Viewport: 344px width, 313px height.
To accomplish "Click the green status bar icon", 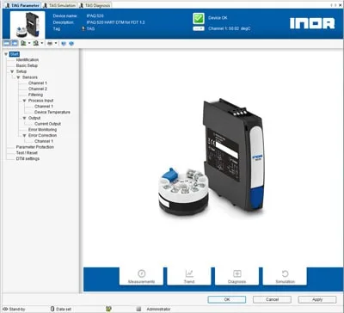I will pyautogui.click(x=108, y=309).
